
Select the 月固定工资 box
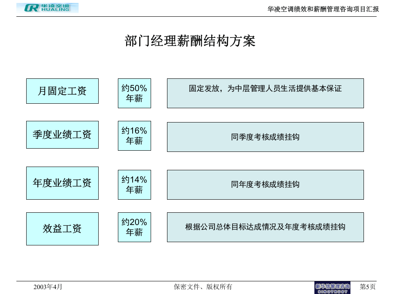(x=62, y=91)
